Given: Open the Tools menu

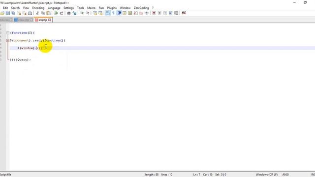Looking at the screenshot, I should click(x=80, y=8).
